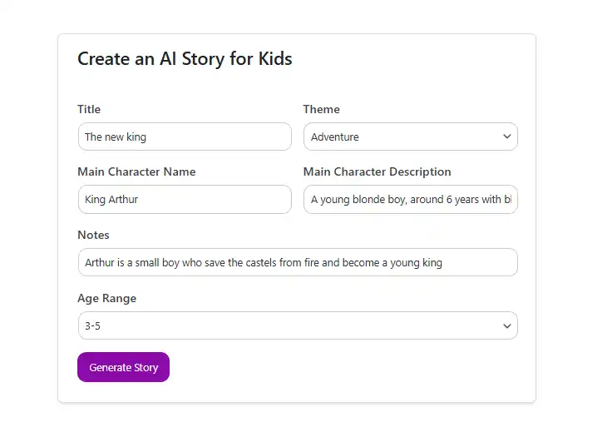Click the Title label

[x=89, y=109]
